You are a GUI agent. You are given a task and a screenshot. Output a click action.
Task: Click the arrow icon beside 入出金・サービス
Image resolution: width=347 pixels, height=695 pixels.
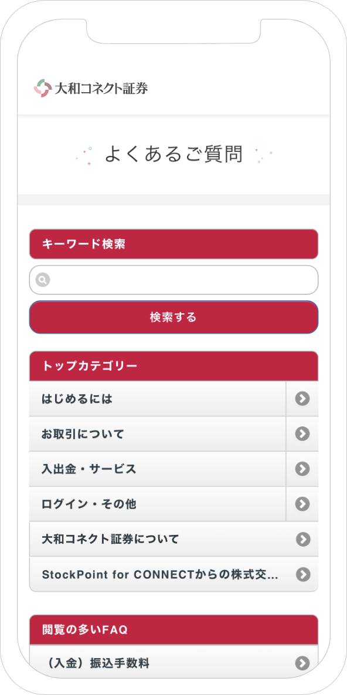tap(302, 469)
